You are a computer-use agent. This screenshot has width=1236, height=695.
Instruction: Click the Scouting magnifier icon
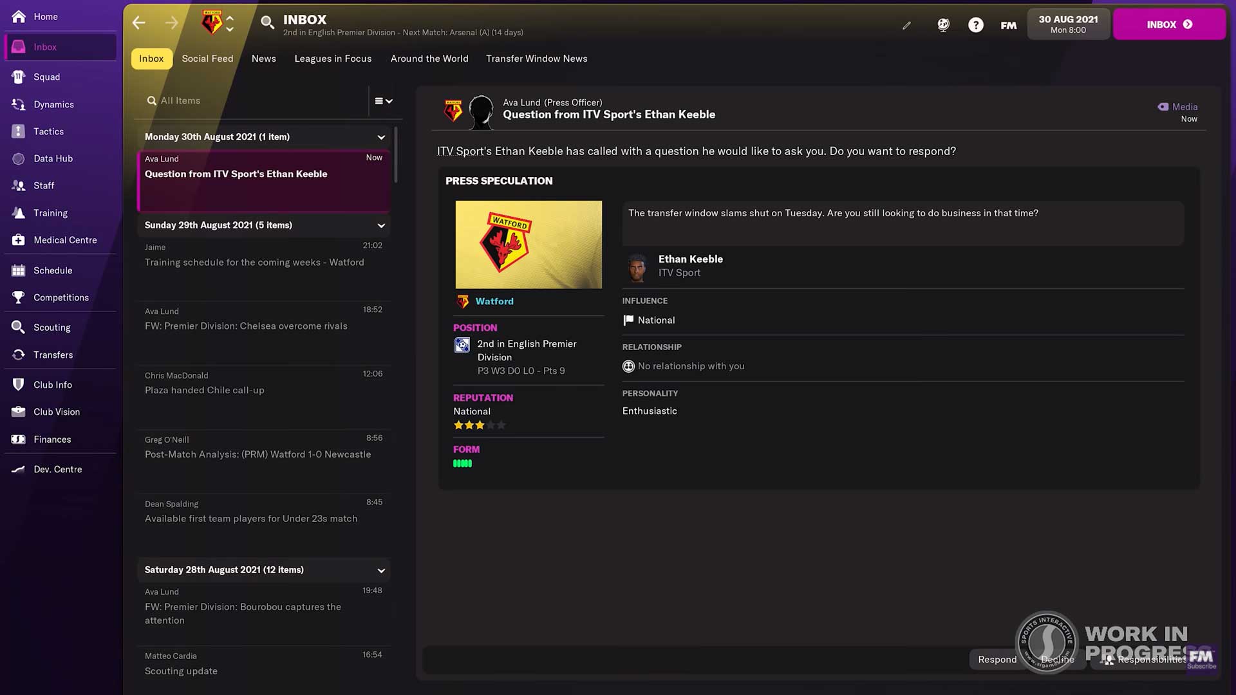click(19, 327)
